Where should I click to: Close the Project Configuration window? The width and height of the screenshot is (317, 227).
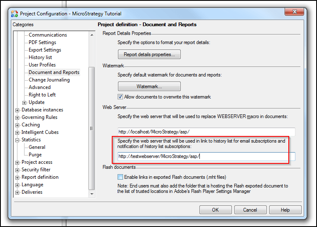tap(294, 12)
